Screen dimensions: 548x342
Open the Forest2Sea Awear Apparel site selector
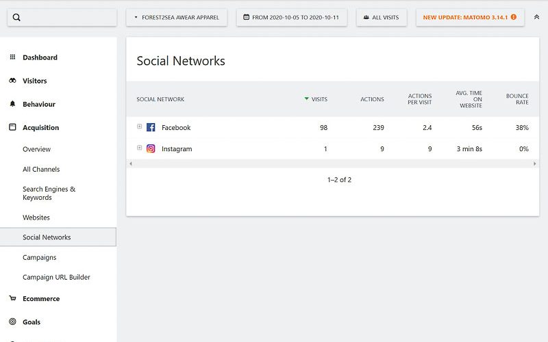click(177, 17)
